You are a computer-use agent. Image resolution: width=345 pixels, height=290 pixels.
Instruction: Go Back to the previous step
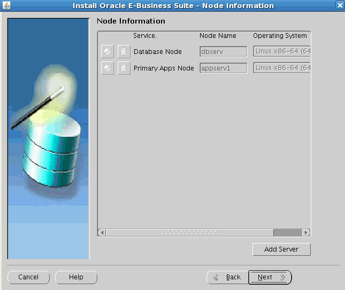point(228,277)
